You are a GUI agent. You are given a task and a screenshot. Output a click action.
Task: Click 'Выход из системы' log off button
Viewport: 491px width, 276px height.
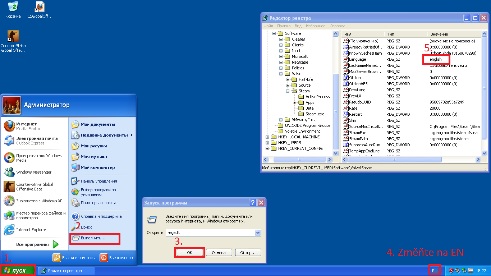click(x=74, y=258)
